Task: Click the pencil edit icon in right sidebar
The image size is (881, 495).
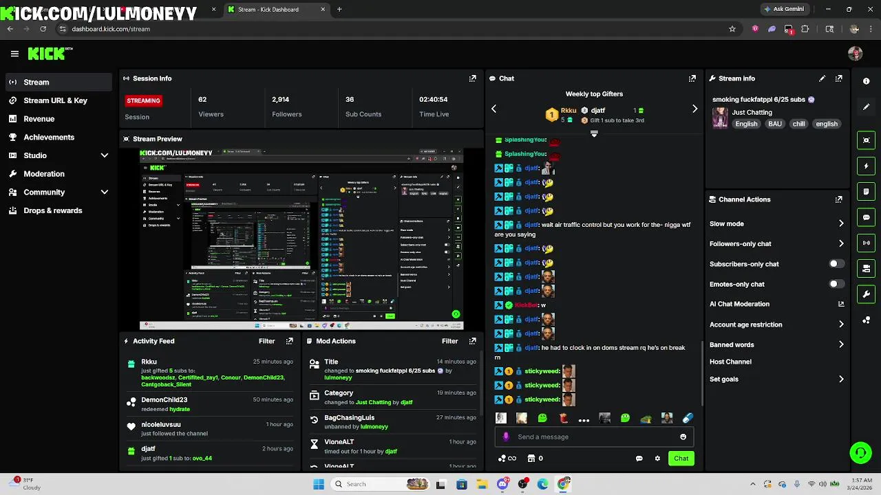Action: tap(866, 107)
